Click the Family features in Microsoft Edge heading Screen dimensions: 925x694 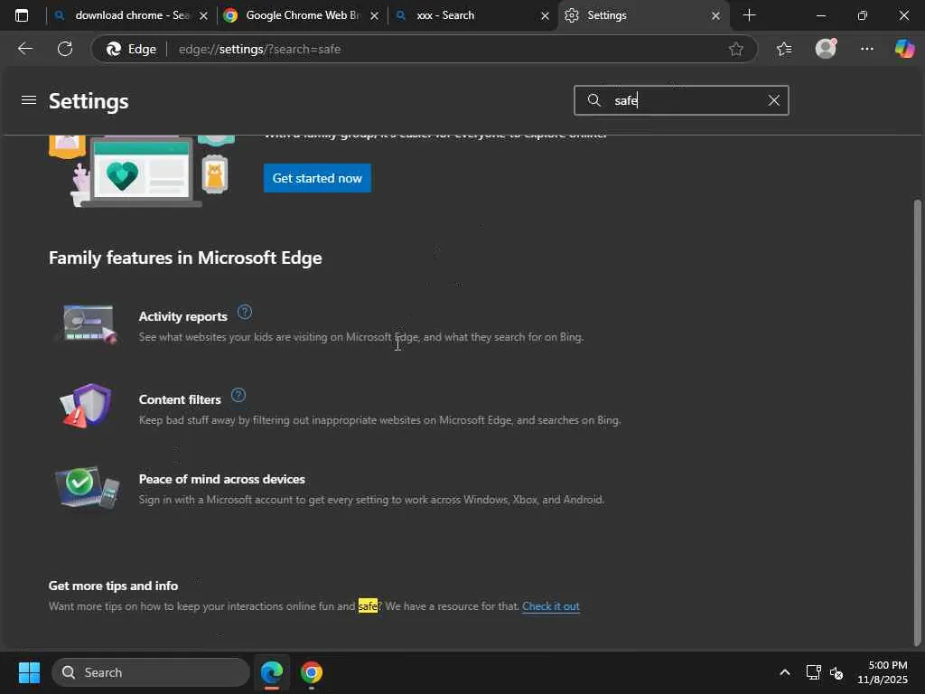[x=185, y=258]
